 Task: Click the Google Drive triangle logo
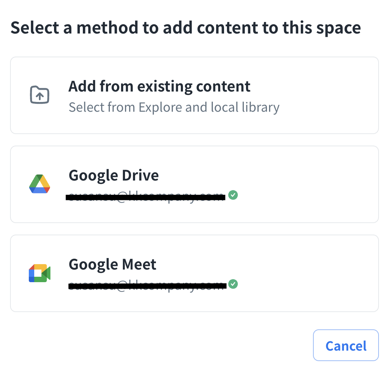pos(39,184)
